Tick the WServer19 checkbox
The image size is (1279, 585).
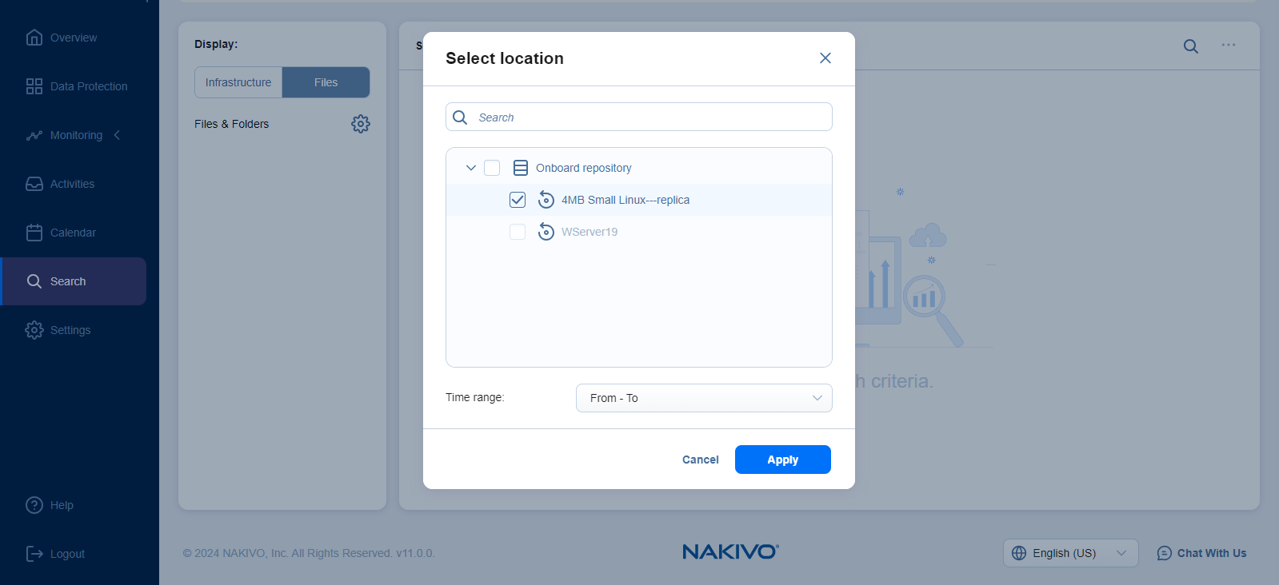tap(518, 232)
